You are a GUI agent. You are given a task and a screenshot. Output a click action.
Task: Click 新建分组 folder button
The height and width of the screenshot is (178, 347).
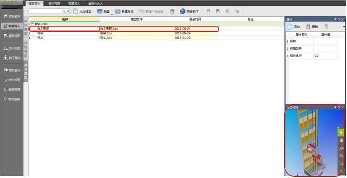click(x=124, y=11)
